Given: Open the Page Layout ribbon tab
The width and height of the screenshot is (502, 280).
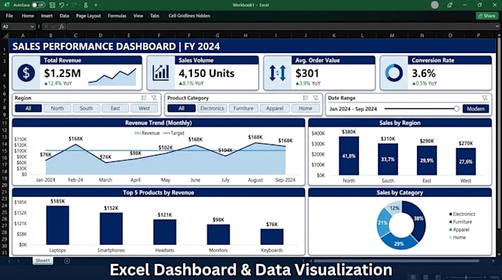Looking at the screenshot, I should tap(89, 15).
